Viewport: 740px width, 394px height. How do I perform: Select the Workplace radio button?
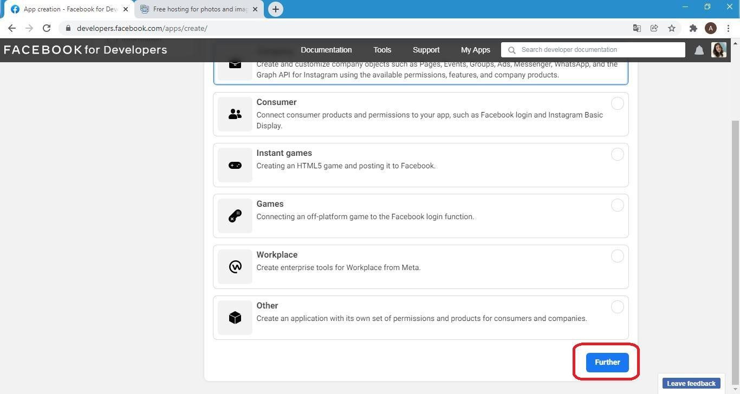pos(617,256)
